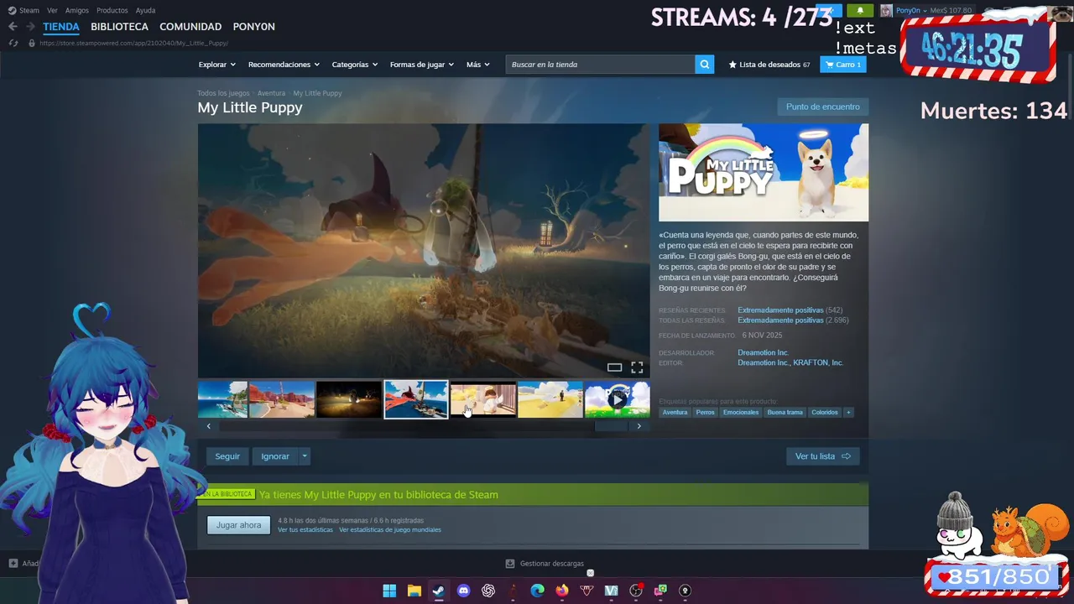
Task: Open Firefox from the taskbar
Action: pyautogui.click(x=562, y=591)
